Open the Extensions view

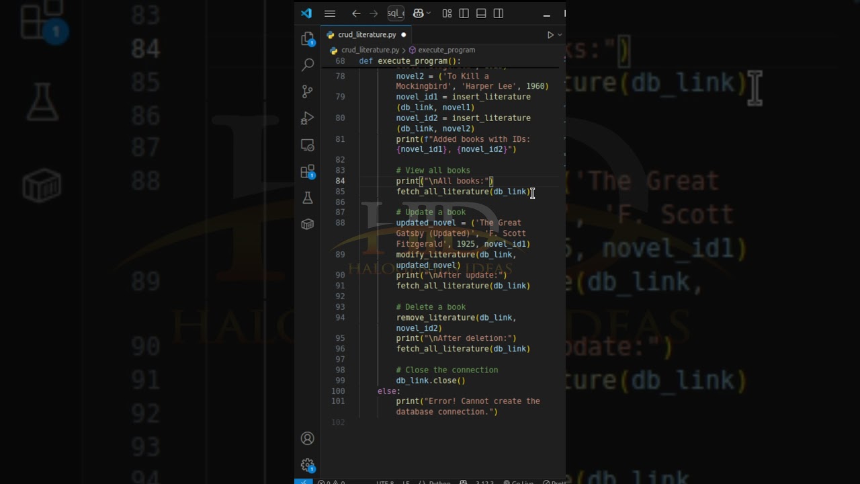(x=308, y=172)
